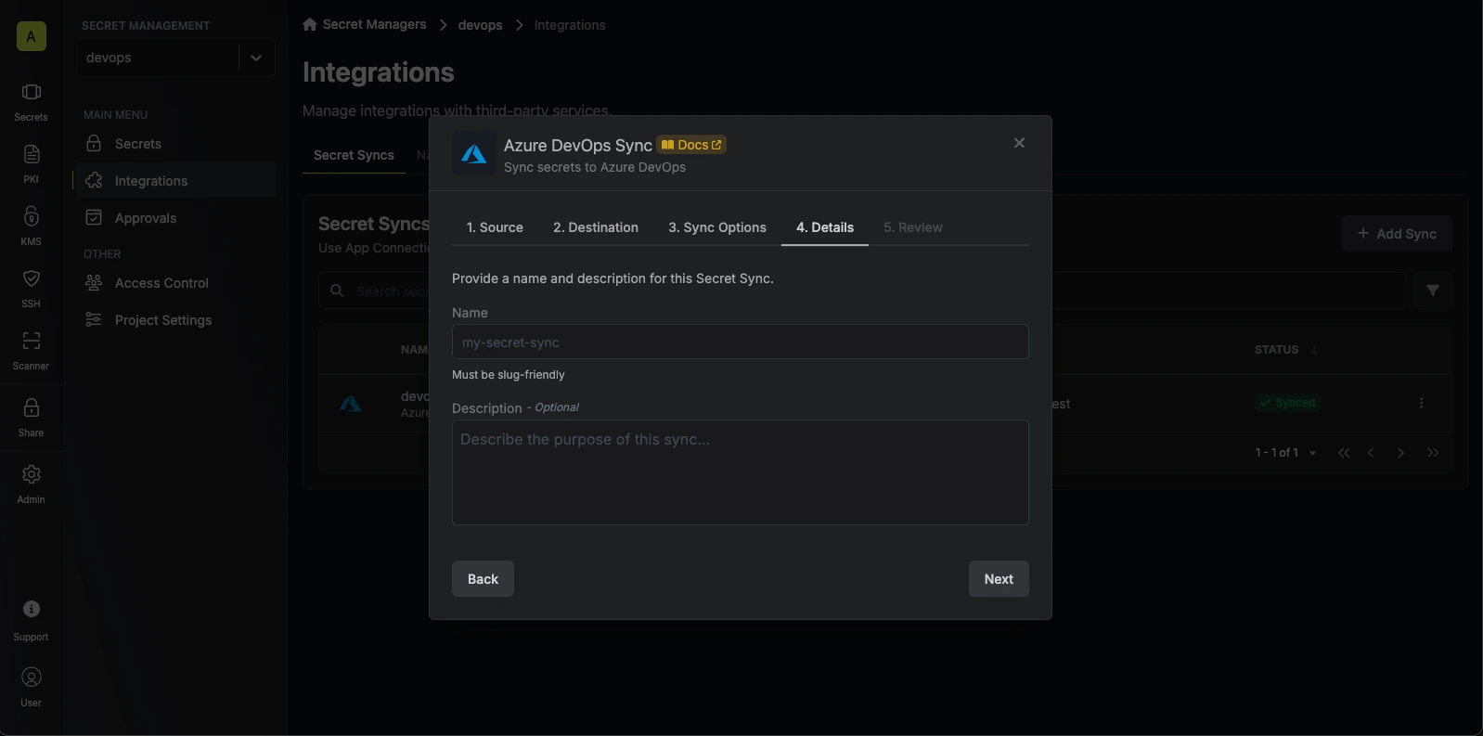Click the home icon in breadcrumb

[x=310, y=24]
